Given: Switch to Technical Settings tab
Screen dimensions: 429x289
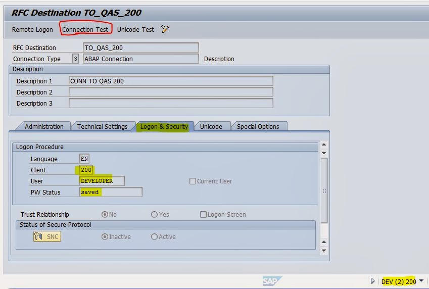Looking at the screenshot, I should click(x=103, y=126).
